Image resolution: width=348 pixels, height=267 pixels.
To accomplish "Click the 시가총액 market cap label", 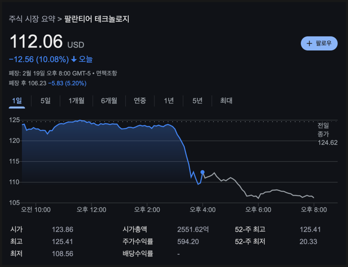I will (x=135, y=229).
